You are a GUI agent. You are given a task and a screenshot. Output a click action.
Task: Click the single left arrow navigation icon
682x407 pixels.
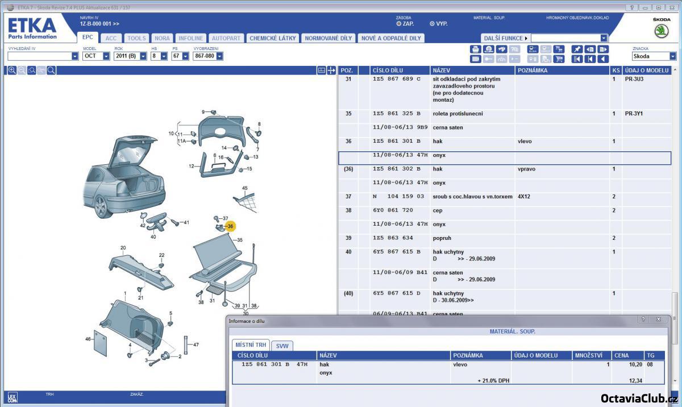[602, 59]
